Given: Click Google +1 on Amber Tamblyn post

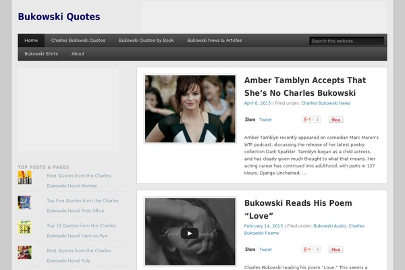Looking at the screenshot, I should tap(307, 119).
